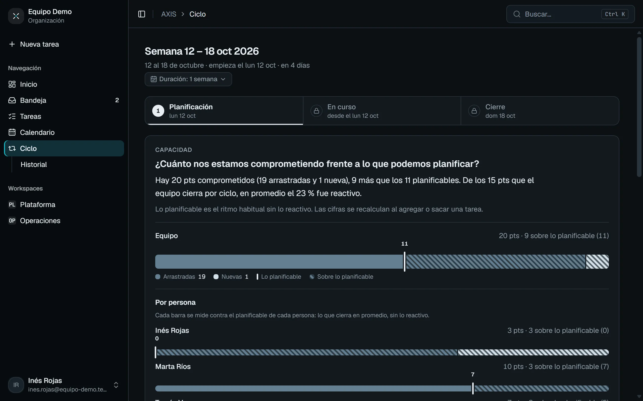Viewport: 643px width, 401px height.
Task: Select the En curso stage tab
Action: click(382, 111)
